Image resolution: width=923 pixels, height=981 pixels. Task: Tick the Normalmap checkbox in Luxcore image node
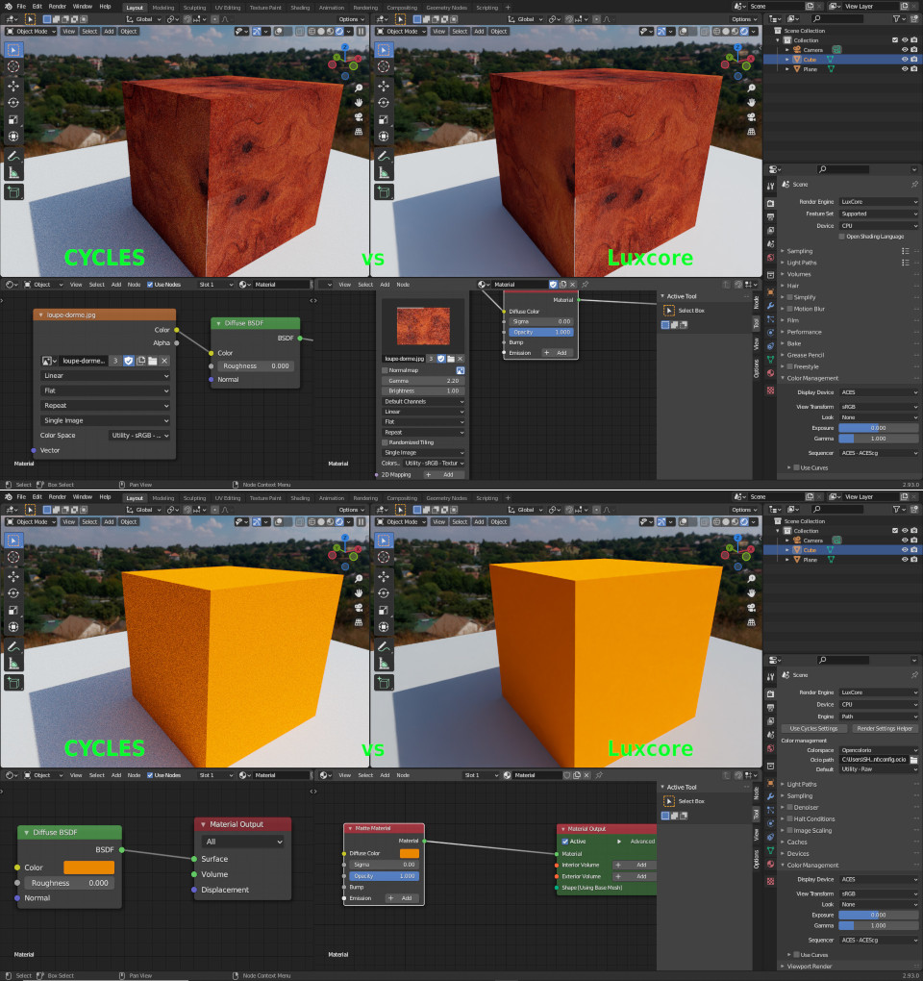coord(386,369)
